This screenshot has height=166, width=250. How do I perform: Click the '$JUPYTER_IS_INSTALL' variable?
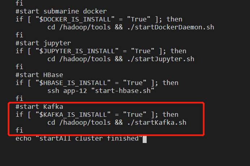click(77, 51)
